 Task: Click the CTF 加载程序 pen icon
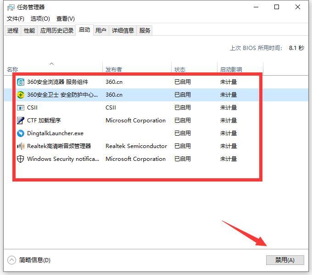point(21,121)
